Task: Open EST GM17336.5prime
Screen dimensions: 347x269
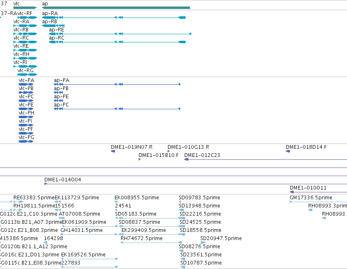Action: (x=311, y=198)
